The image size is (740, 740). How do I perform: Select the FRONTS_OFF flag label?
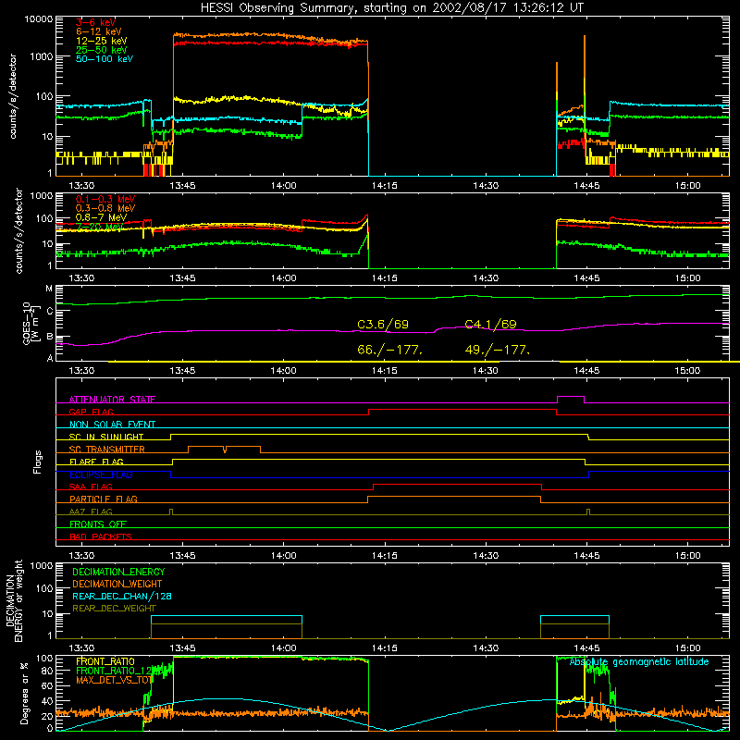click(98, 524)
